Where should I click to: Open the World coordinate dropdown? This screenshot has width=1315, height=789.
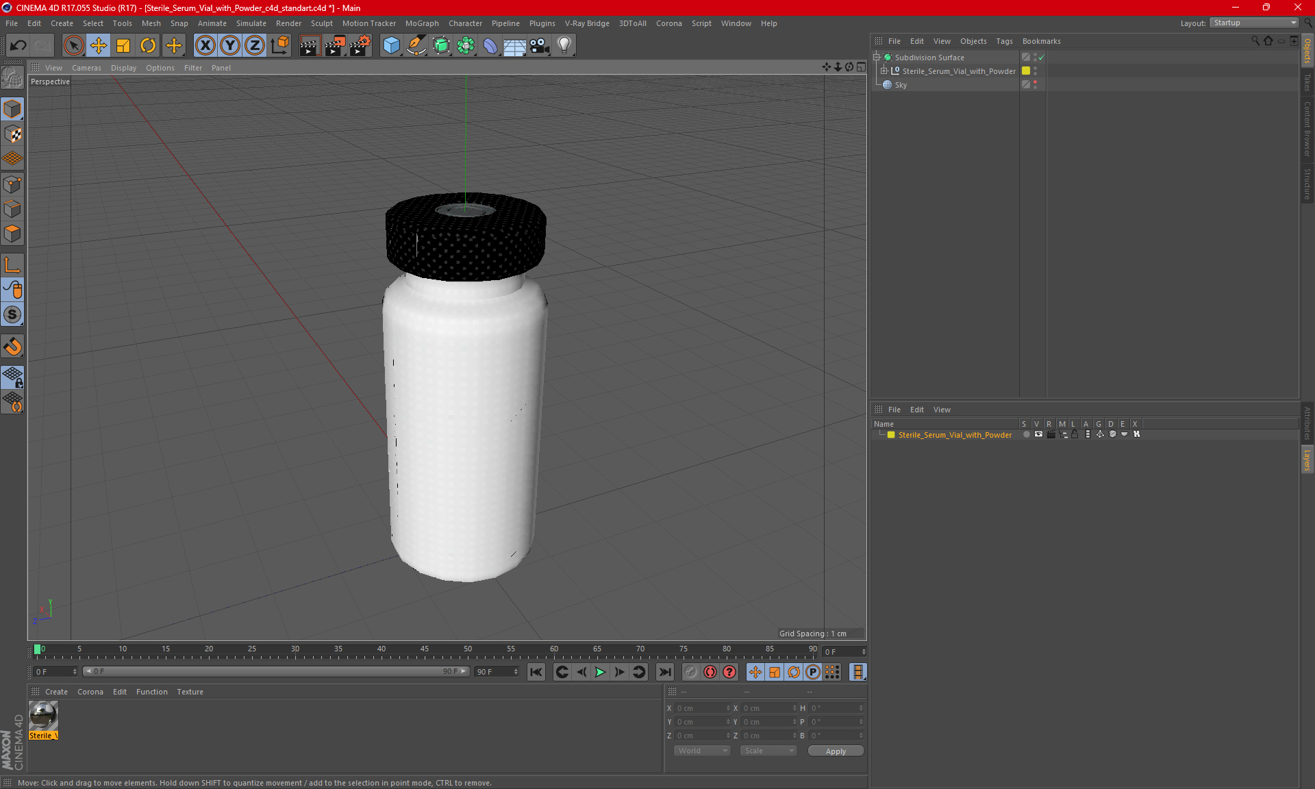click(702, 751)
